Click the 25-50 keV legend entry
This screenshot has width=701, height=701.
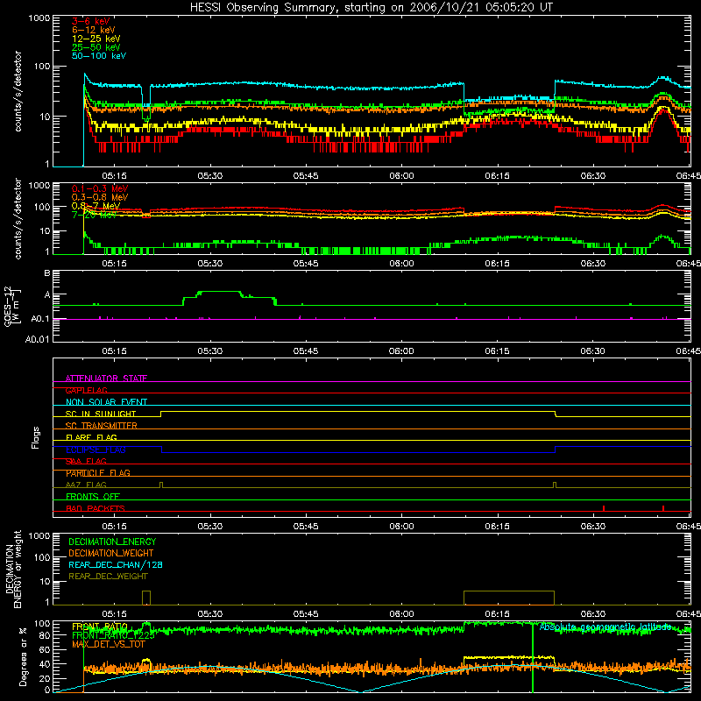pyautogui.click(x=96, y=47)
